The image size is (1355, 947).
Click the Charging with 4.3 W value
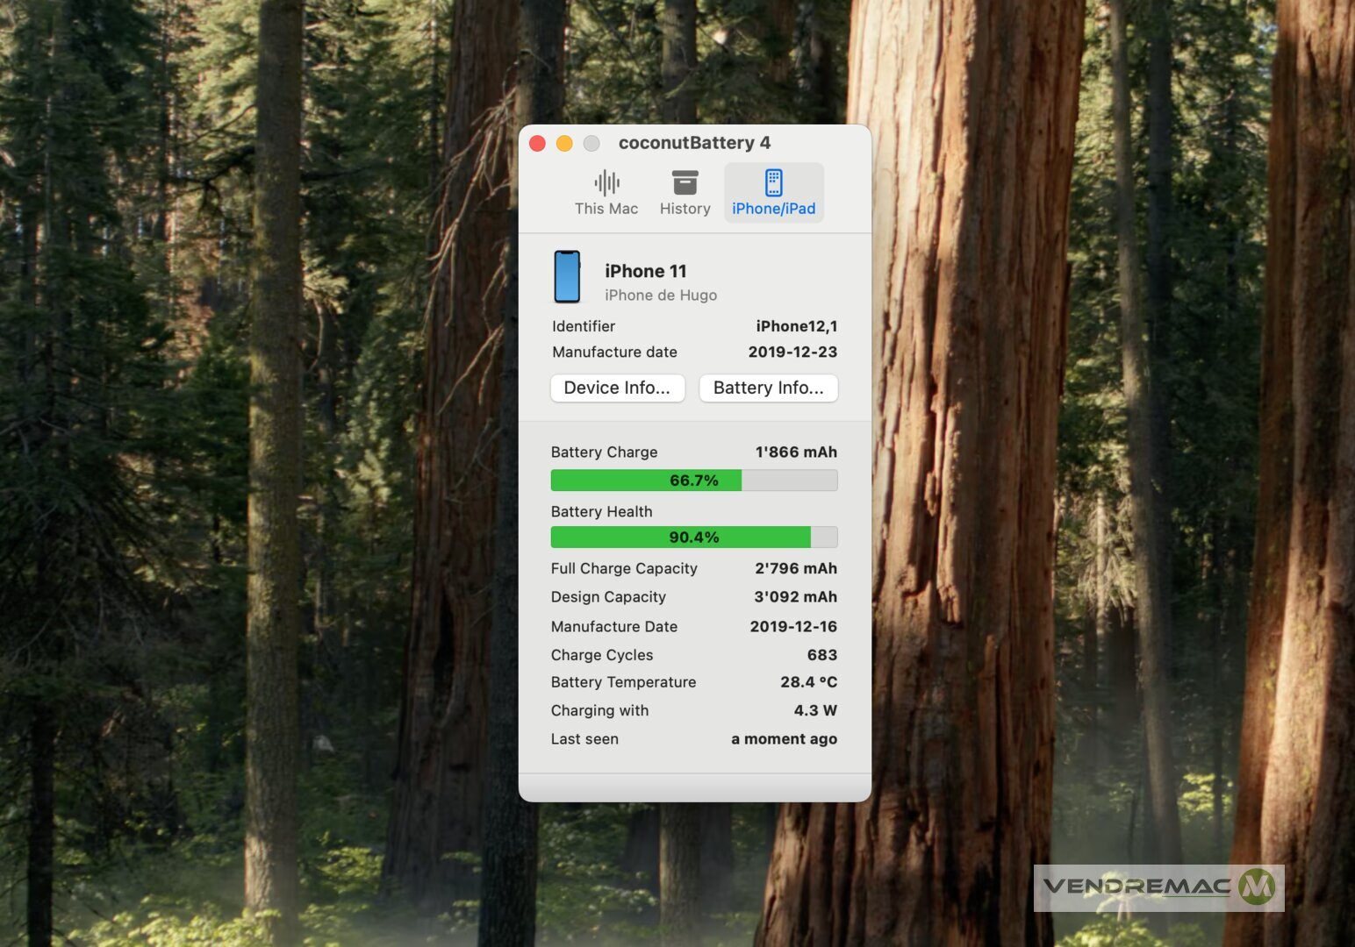[x=815, y=710]
